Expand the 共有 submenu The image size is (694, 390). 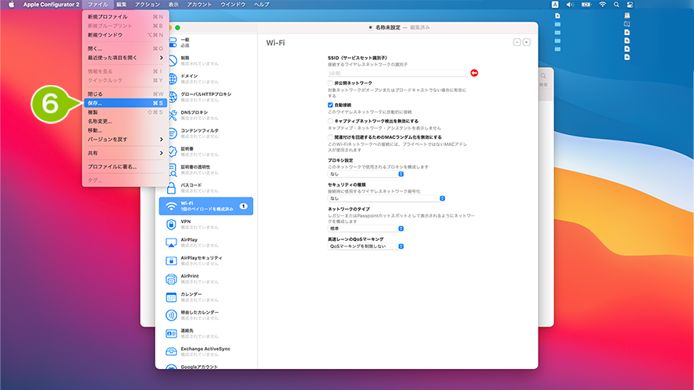coord(125,153)
